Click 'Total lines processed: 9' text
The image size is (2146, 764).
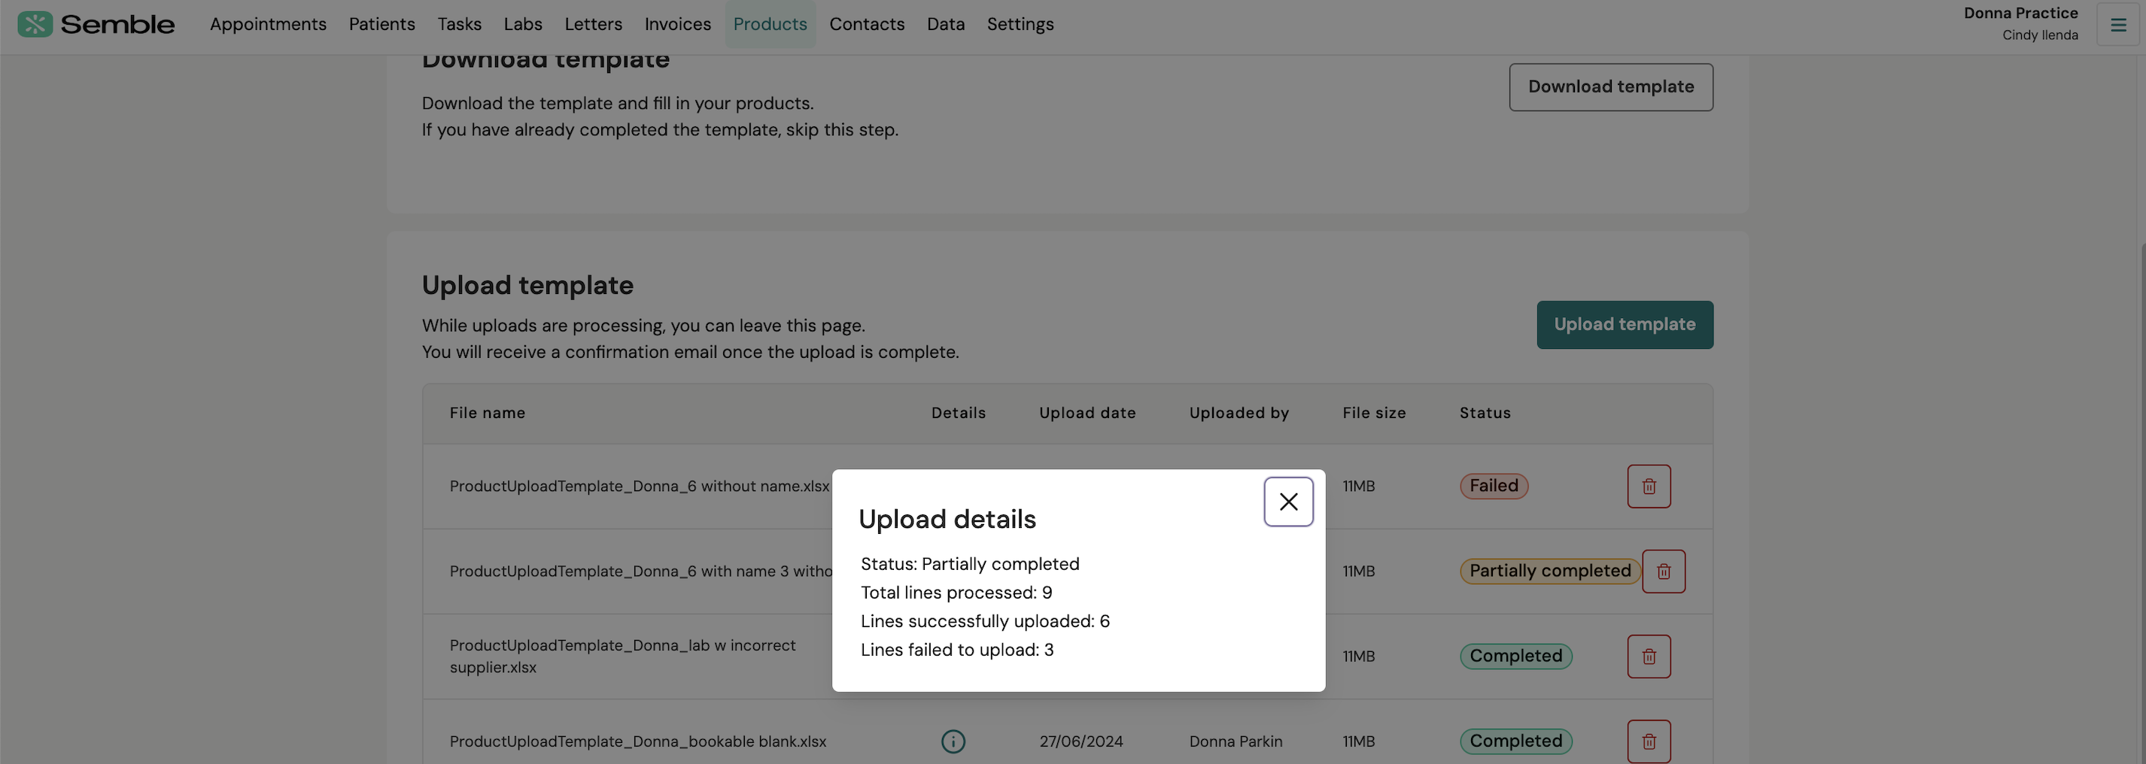click(956, 593)
